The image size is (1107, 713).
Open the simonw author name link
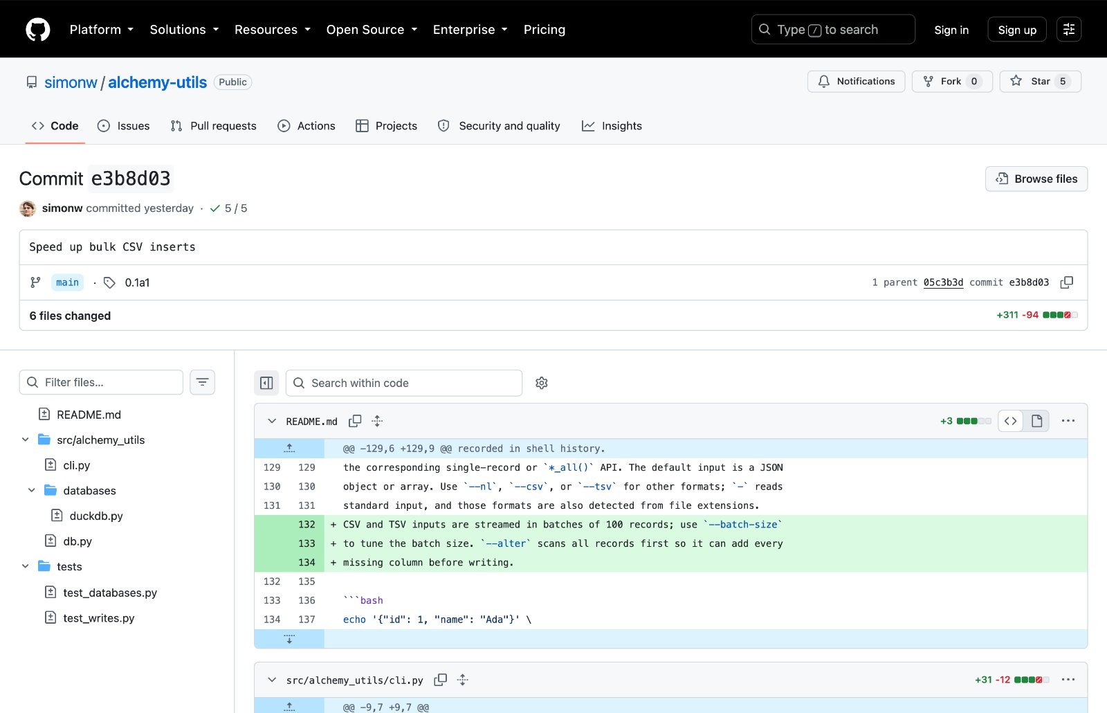point(62,208)
